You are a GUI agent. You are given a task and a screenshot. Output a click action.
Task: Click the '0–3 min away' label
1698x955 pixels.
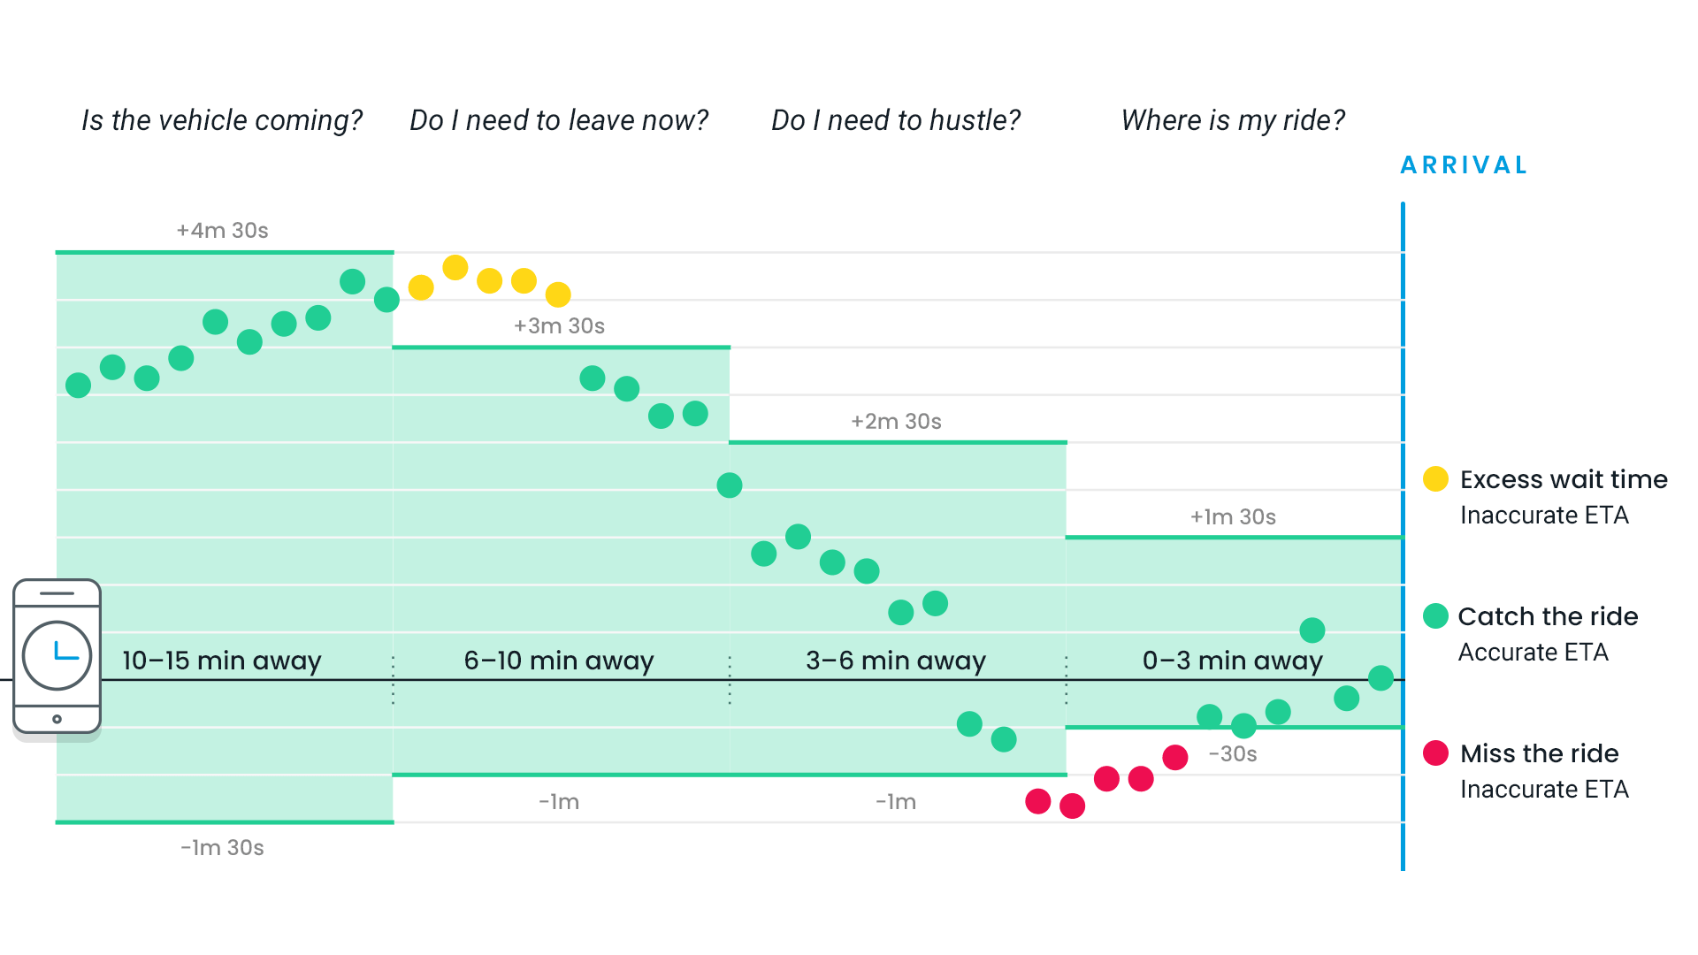[x=1233, y=661]
